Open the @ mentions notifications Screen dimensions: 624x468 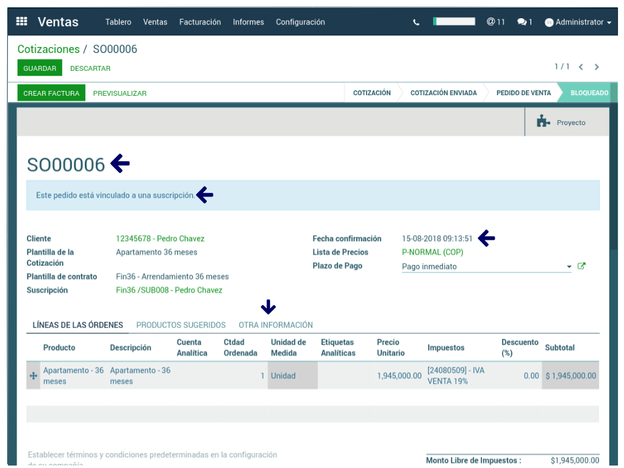point(495,22)
